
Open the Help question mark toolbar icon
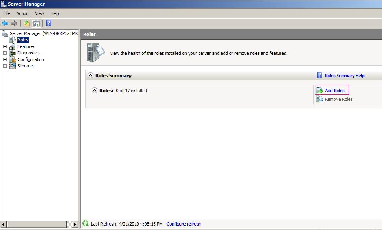[48, 23]
